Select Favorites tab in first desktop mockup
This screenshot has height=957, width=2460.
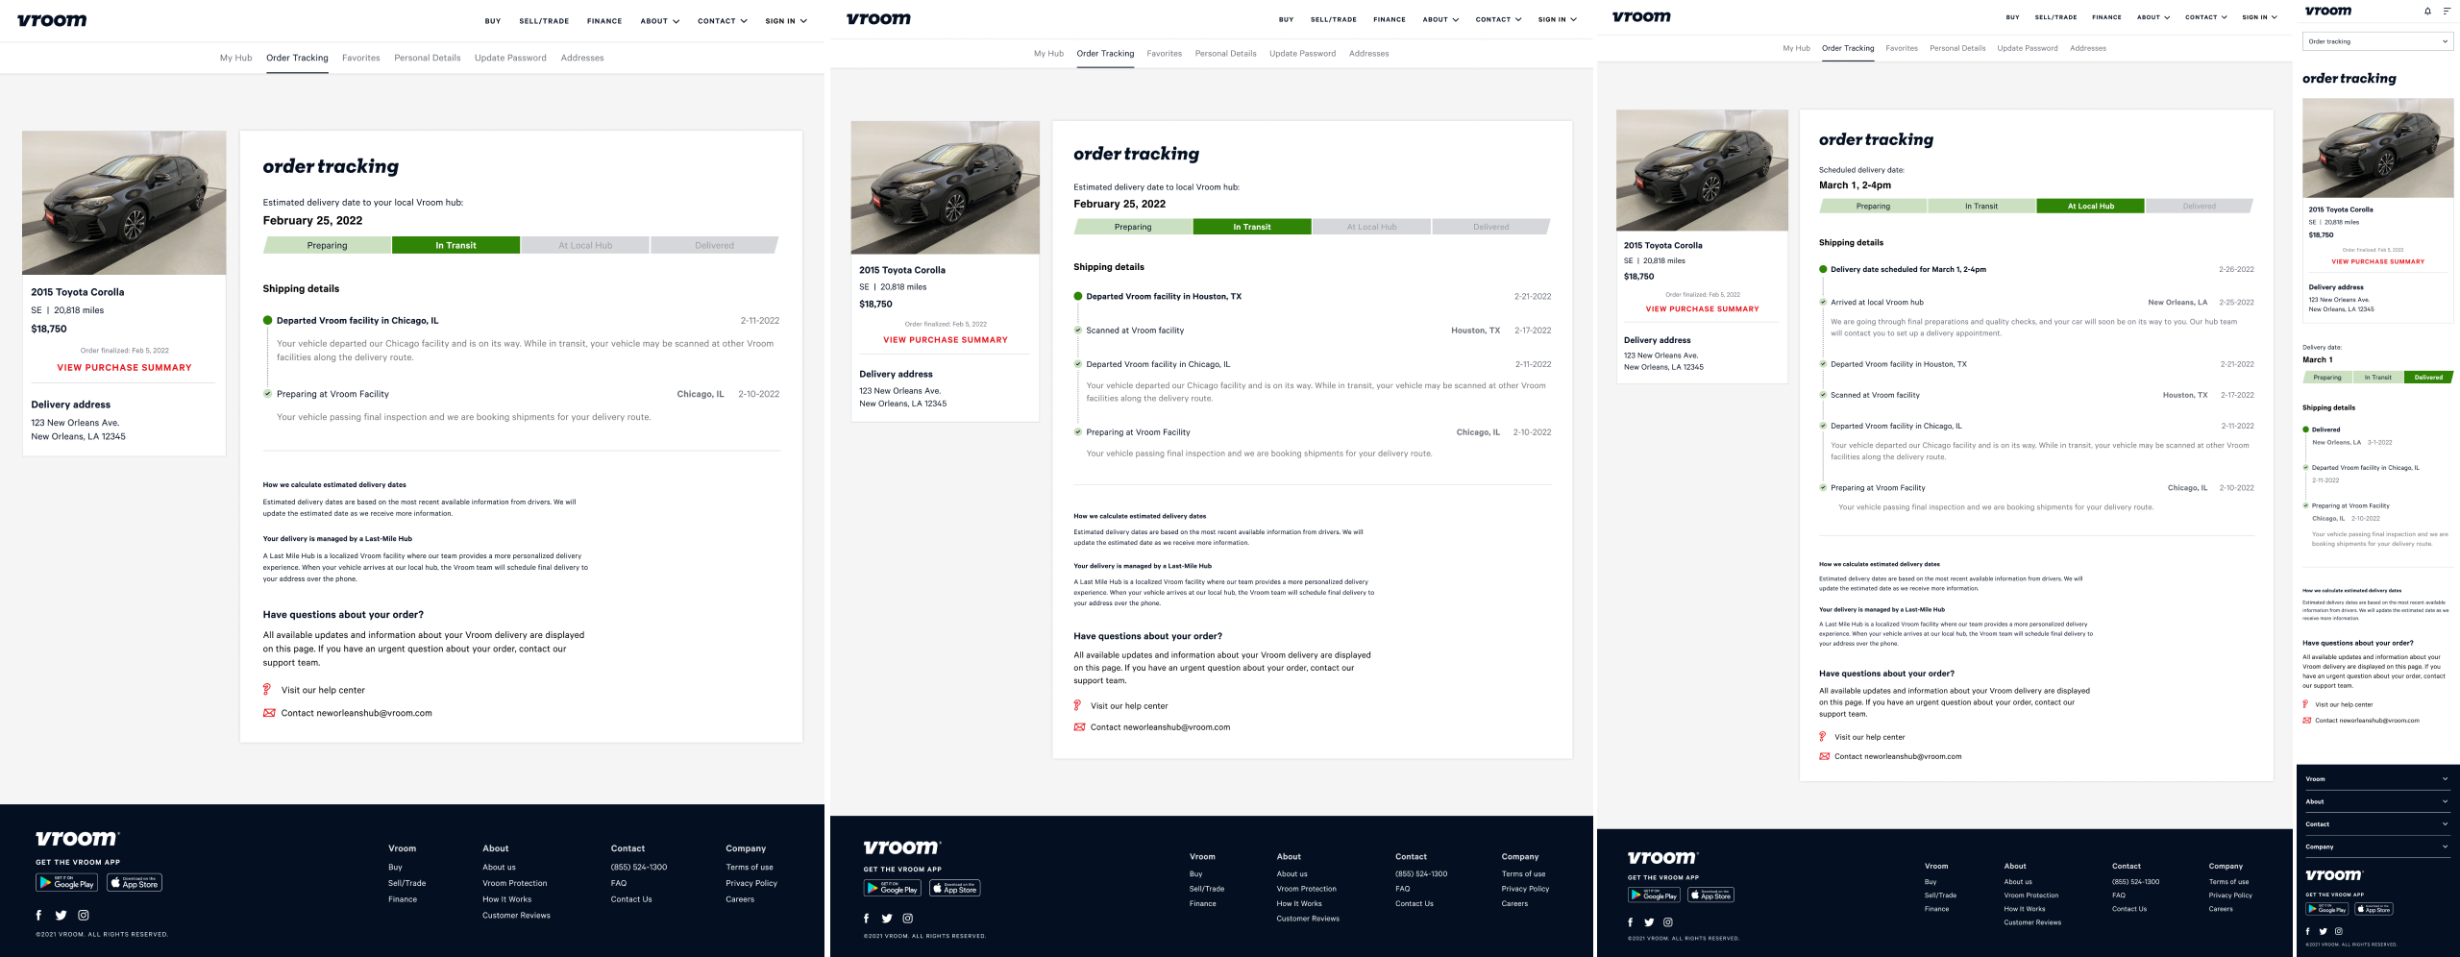[360, 58]
